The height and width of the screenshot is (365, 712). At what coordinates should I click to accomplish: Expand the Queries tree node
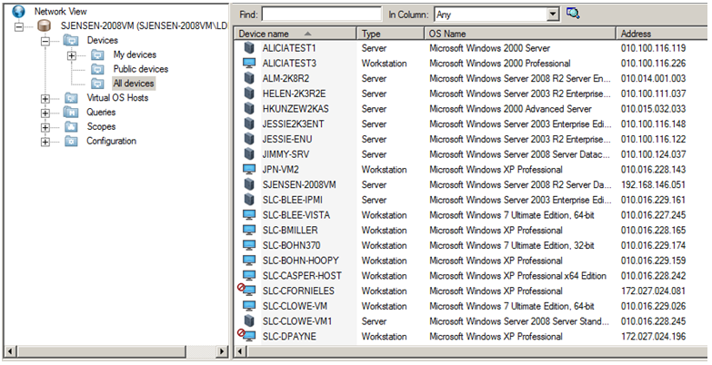(x=45, y=113)
